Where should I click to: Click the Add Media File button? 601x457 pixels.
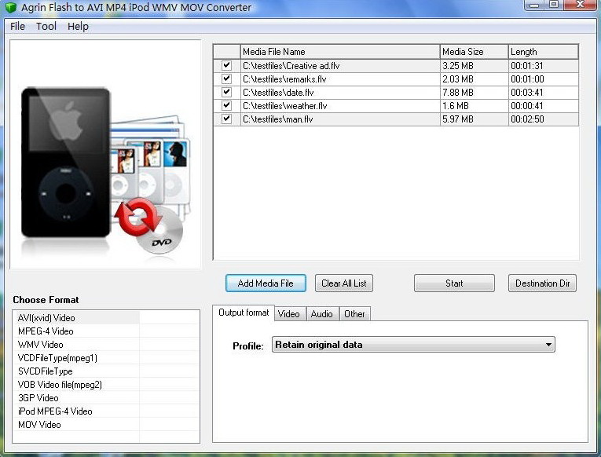(x=266, y=283)
